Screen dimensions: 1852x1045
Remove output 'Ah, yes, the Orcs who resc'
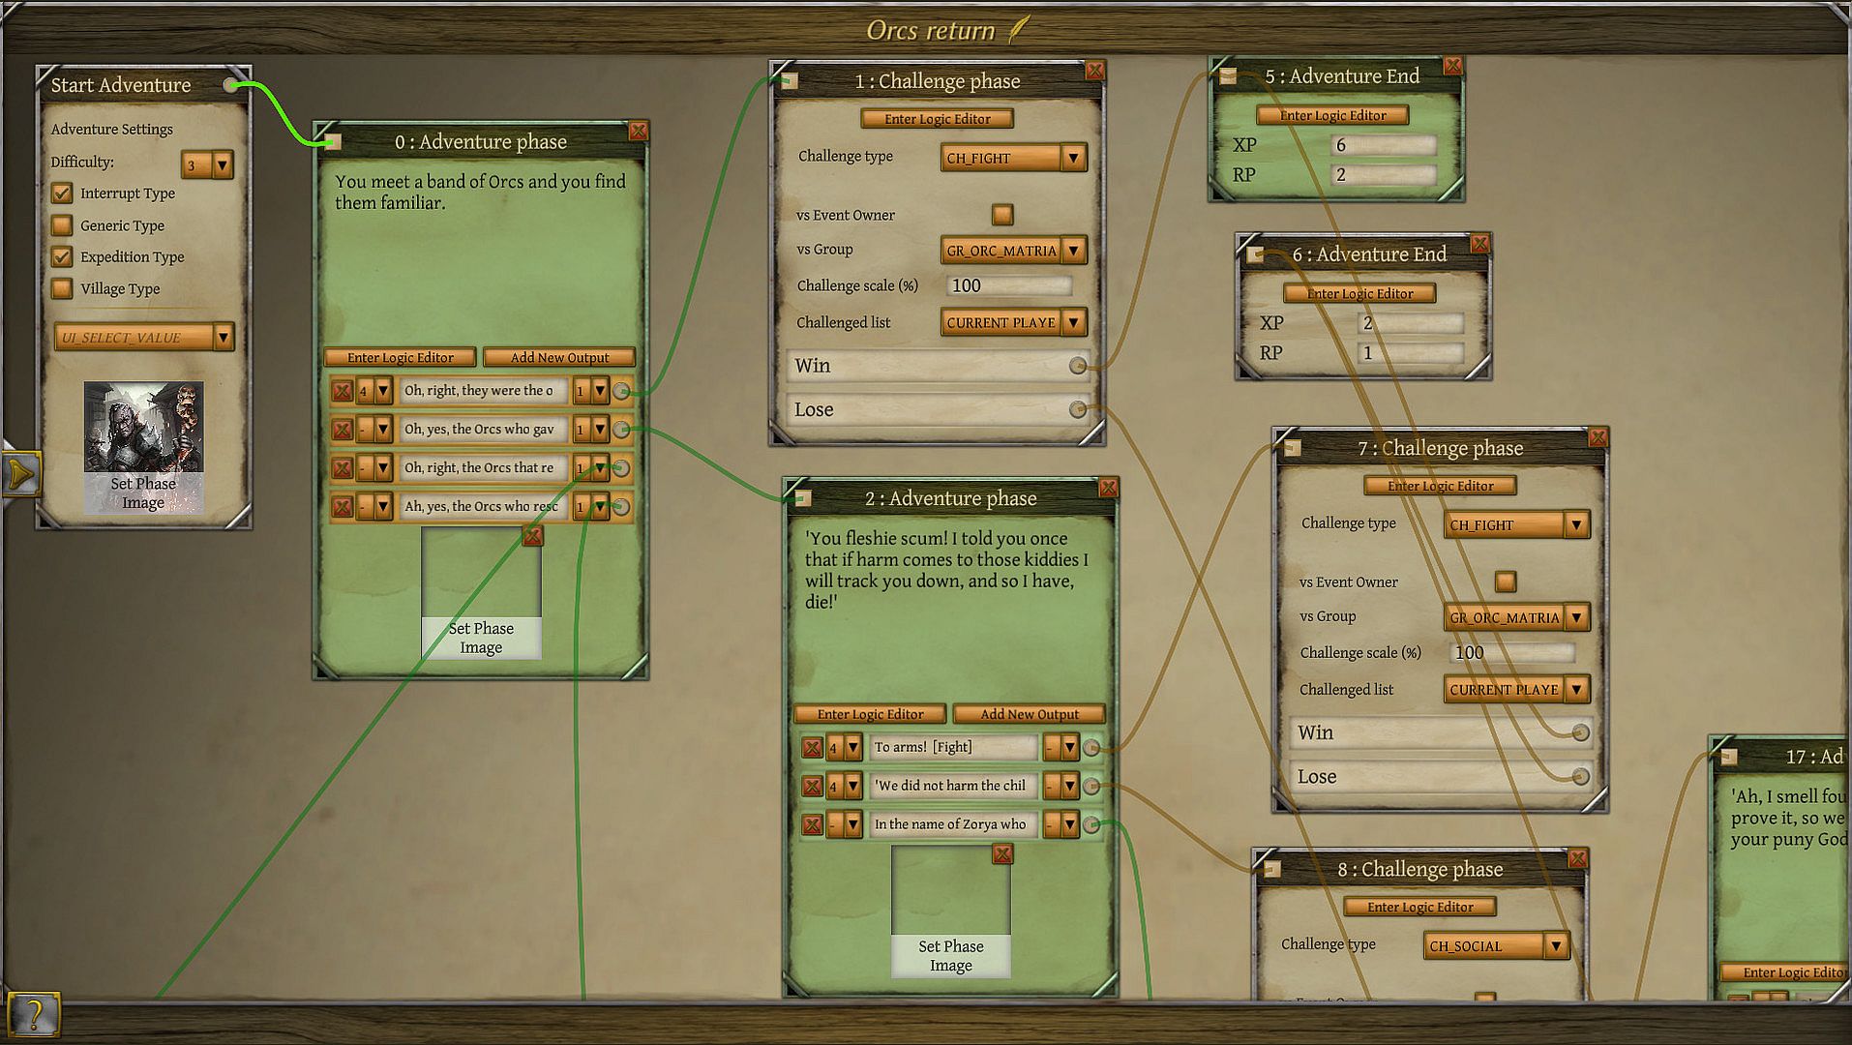pyautogui.click(x=342, y=507)
